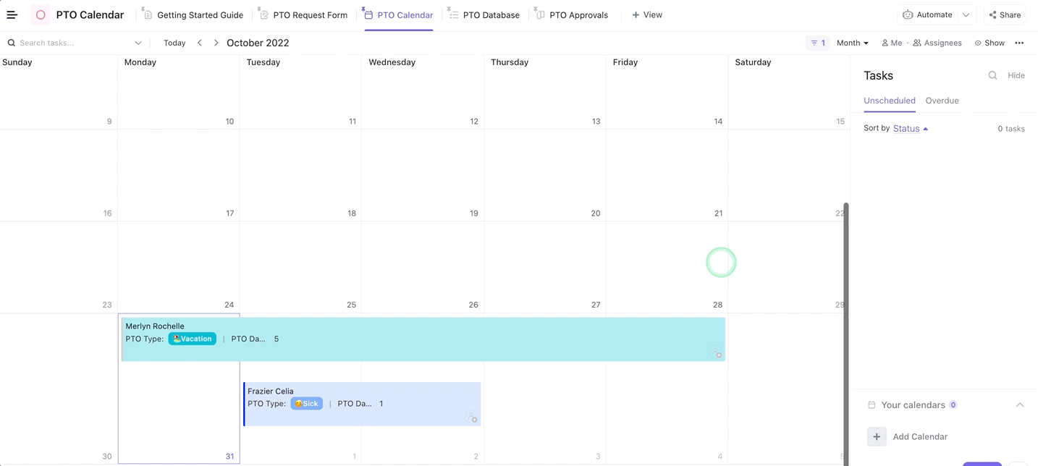Click the Getting Started Guide doc icon
1038x466 pixels.
(x=147, y=14)
